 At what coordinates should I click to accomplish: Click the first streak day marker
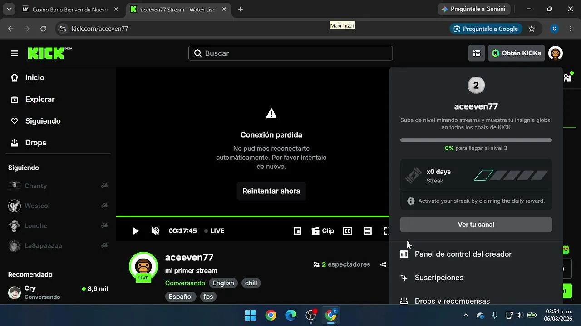483,175
